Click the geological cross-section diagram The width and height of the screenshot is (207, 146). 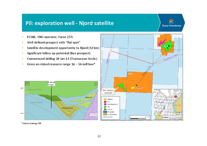[x=61, y=100]
